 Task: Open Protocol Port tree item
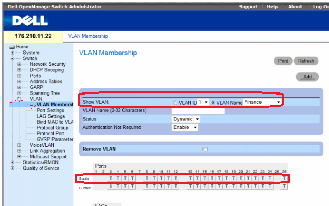pyautogui.click(x=51, y=133)
